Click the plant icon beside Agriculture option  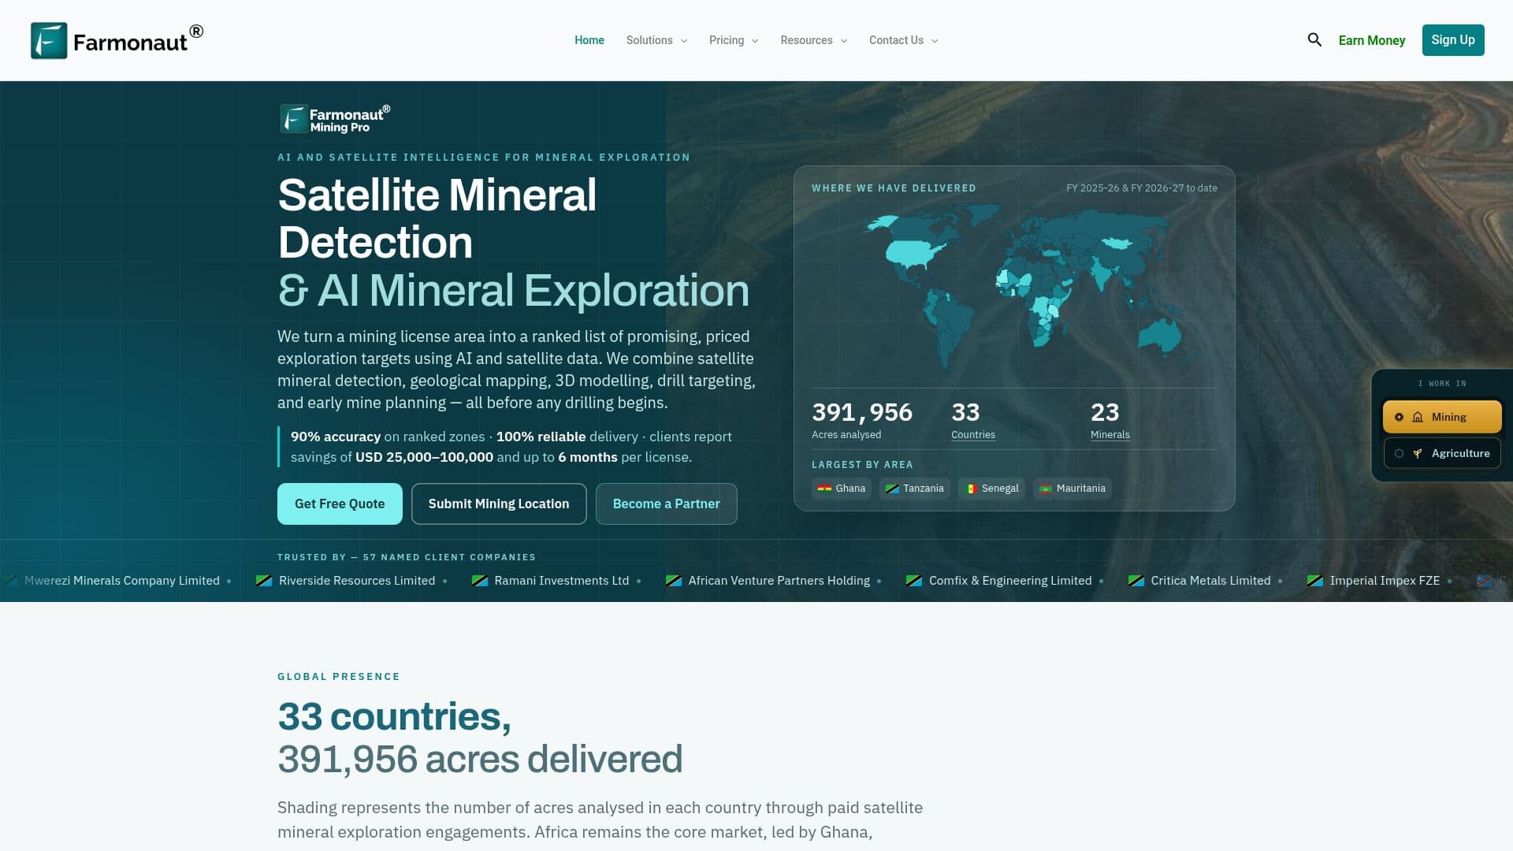(x=1418, y=453)
